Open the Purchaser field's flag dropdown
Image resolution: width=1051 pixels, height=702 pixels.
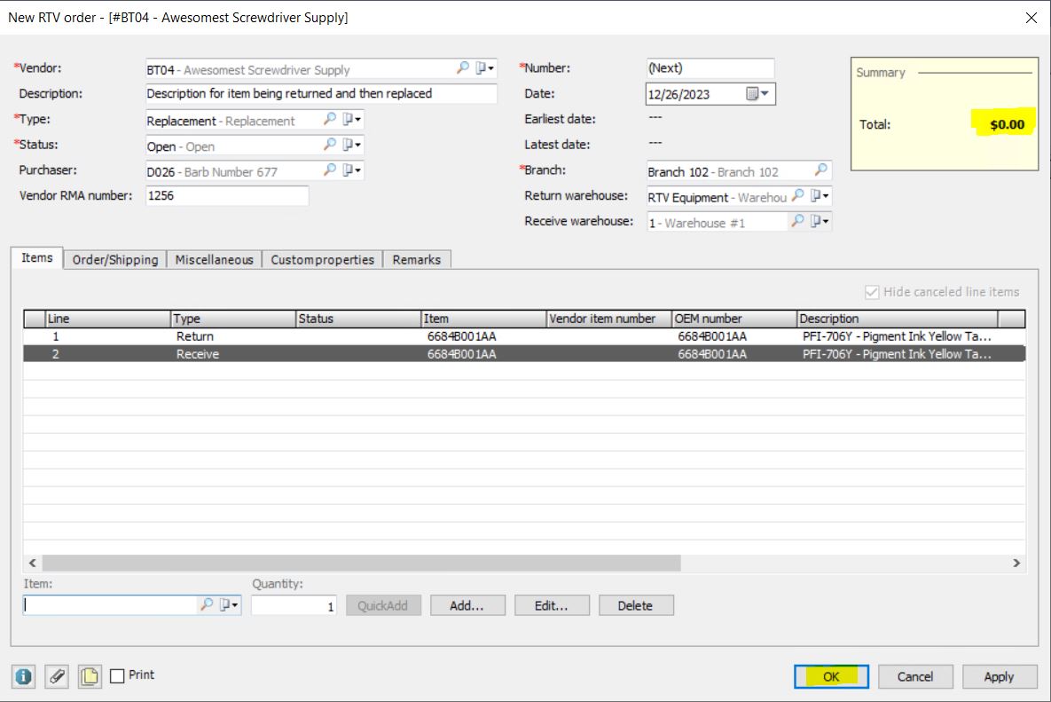352,170
